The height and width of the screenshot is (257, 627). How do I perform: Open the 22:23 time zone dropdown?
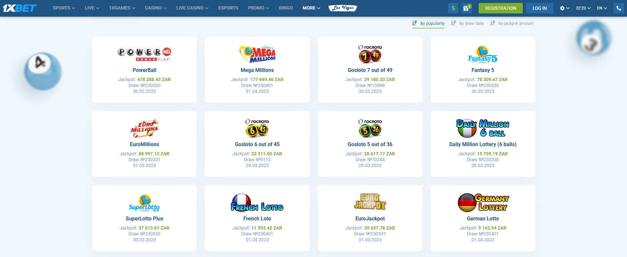pyautogui.click(x=583, y=8)
